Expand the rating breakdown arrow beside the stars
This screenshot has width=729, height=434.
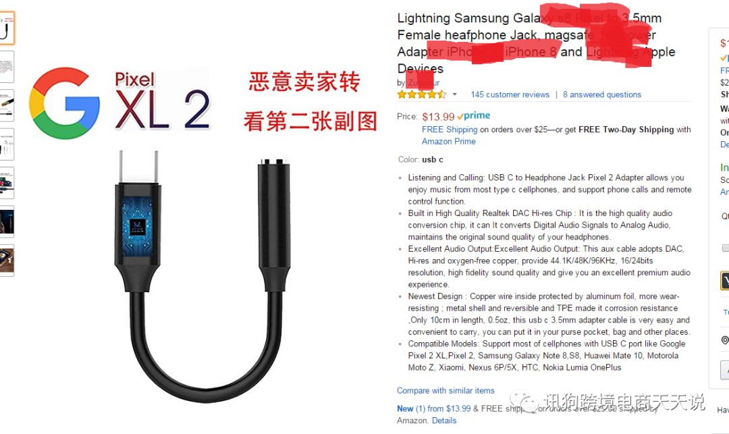click(455, 94)
